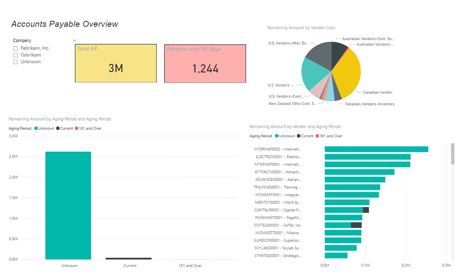Image resolution: width=464 pixels, height=279 pixels.
Task: Click the 'U.S. Vendors-Misc. Ex...' pie label
Action: [x=288, y=43]
